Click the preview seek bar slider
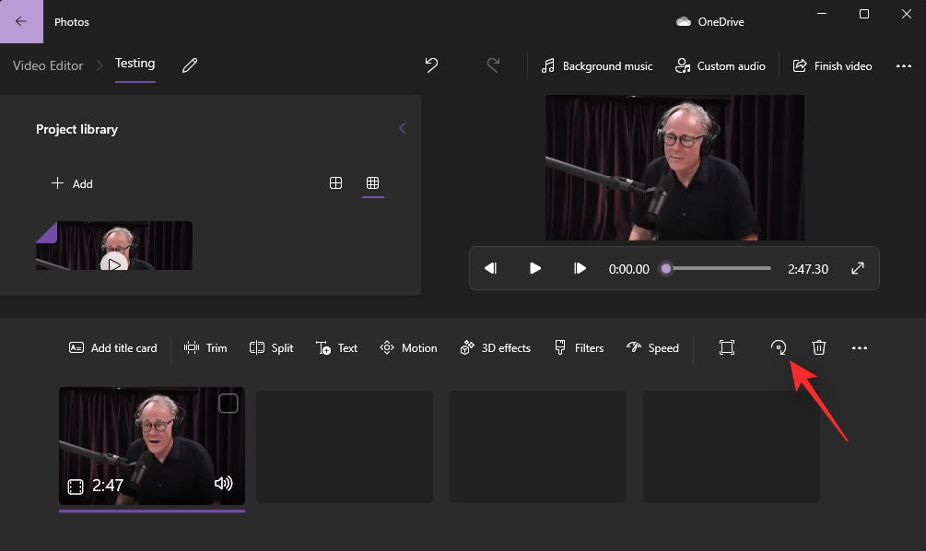 (718, 268)
